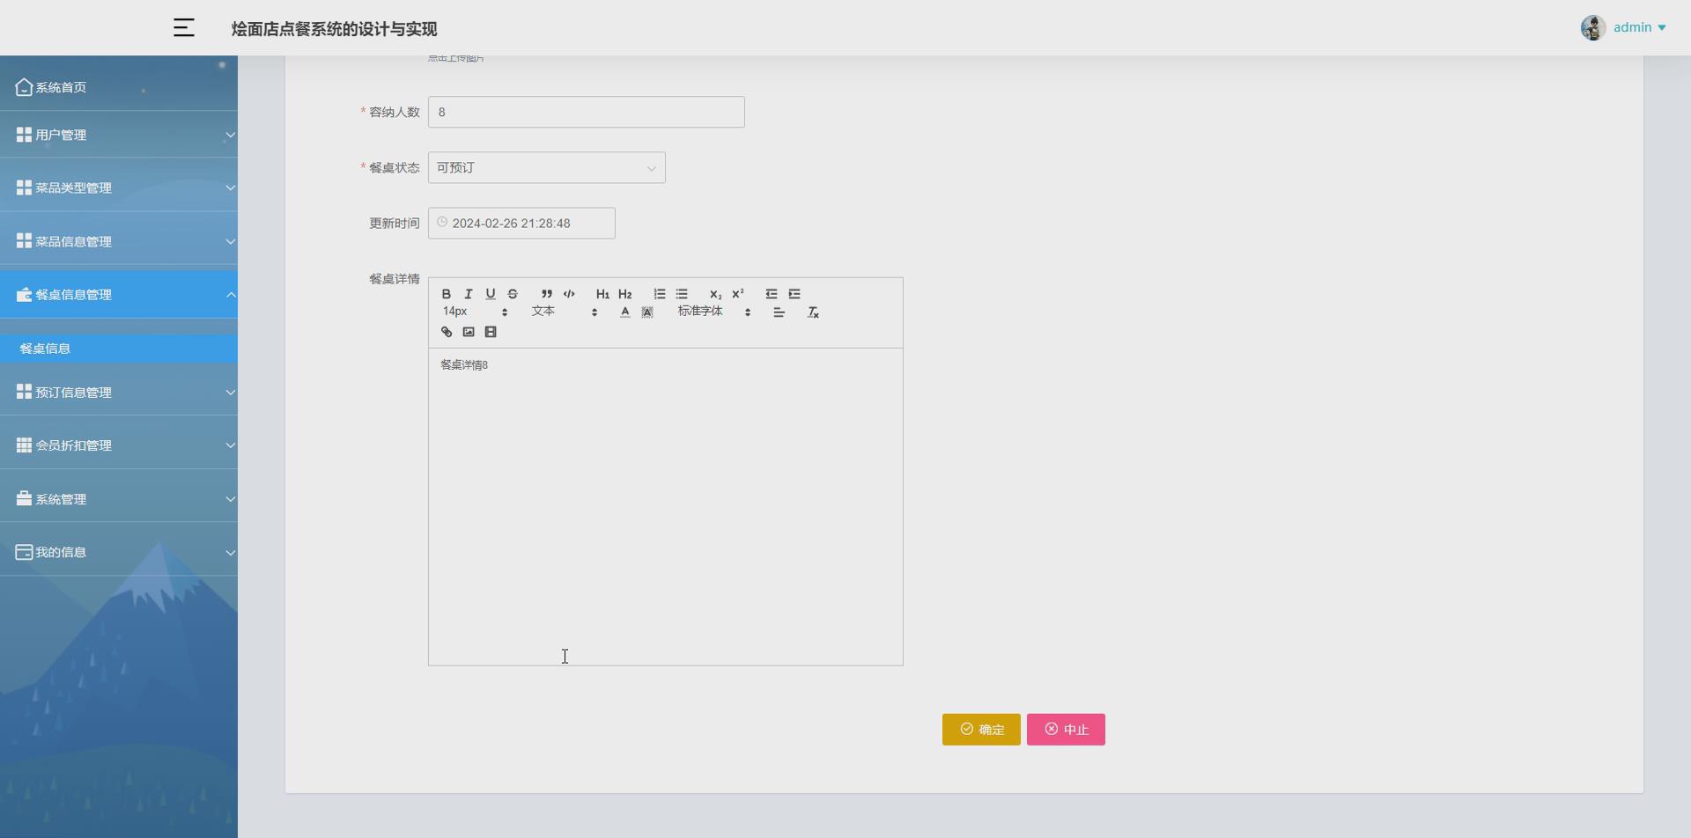Apply Heading 2 style
Viewport: 1691px width, 838px height.
(x=625, y=294)
